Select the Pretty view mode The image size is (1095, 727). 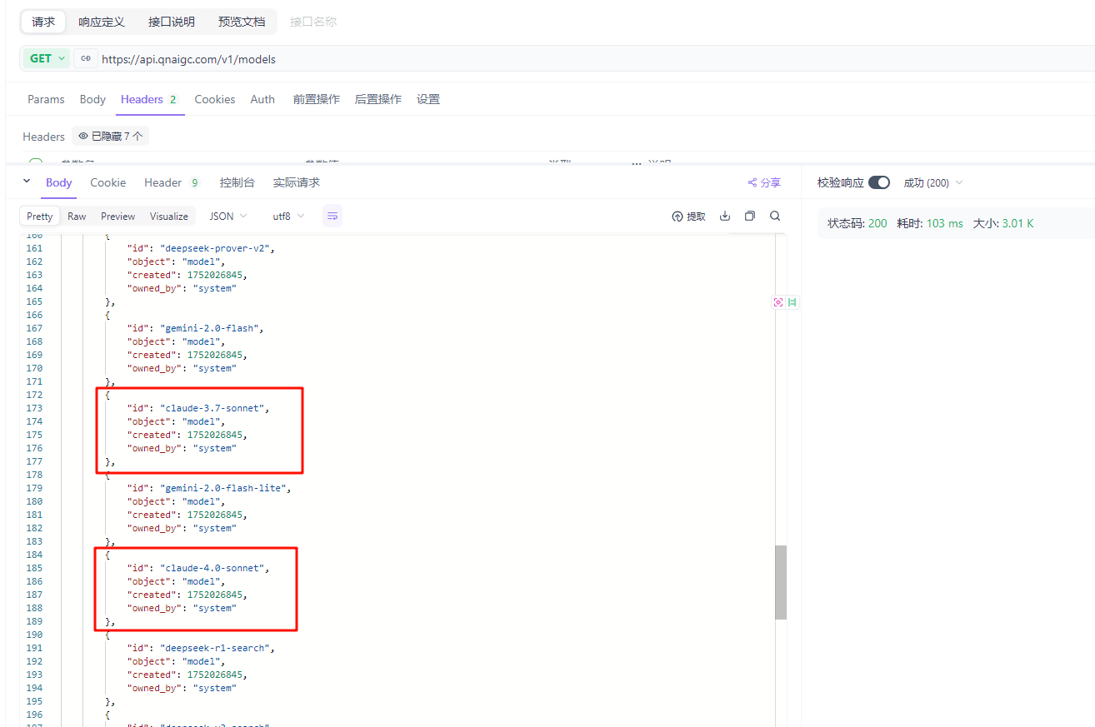[40, 217]
